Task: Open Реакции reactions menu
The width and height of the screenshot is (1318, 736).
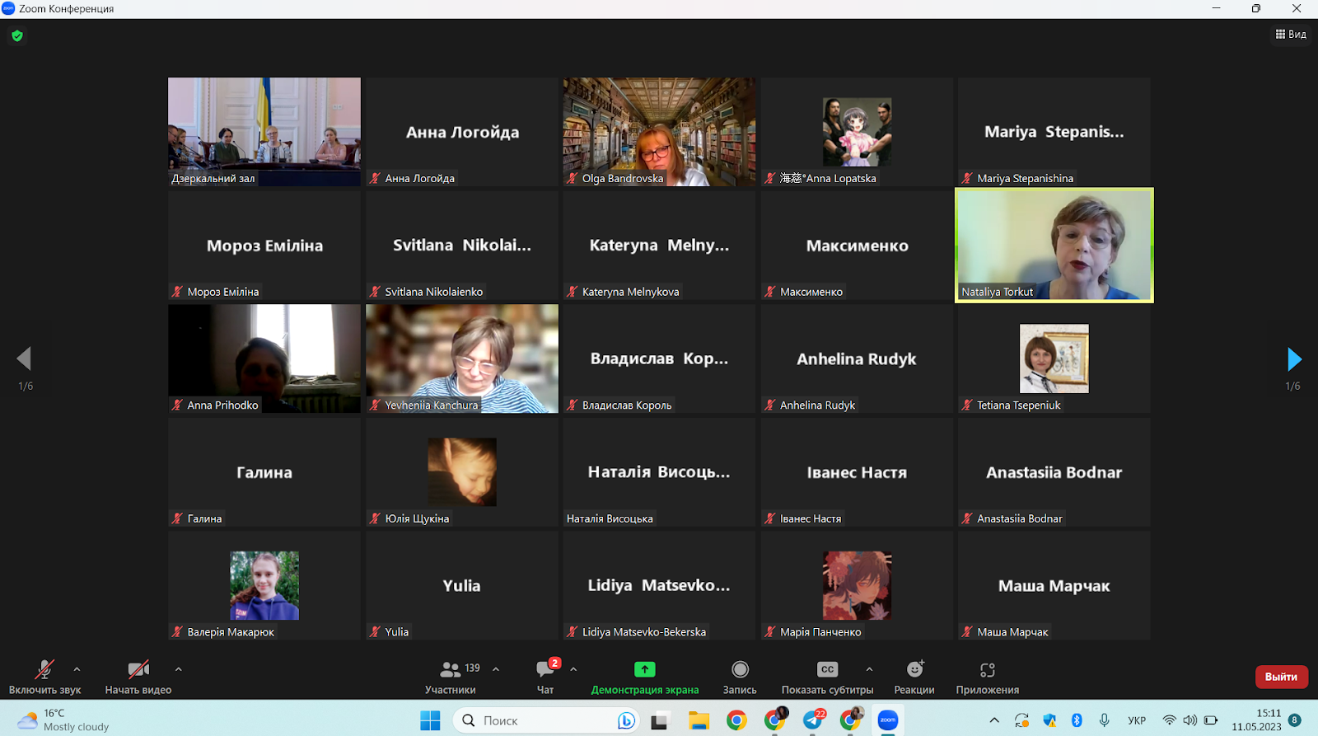Action: [914, 676]
